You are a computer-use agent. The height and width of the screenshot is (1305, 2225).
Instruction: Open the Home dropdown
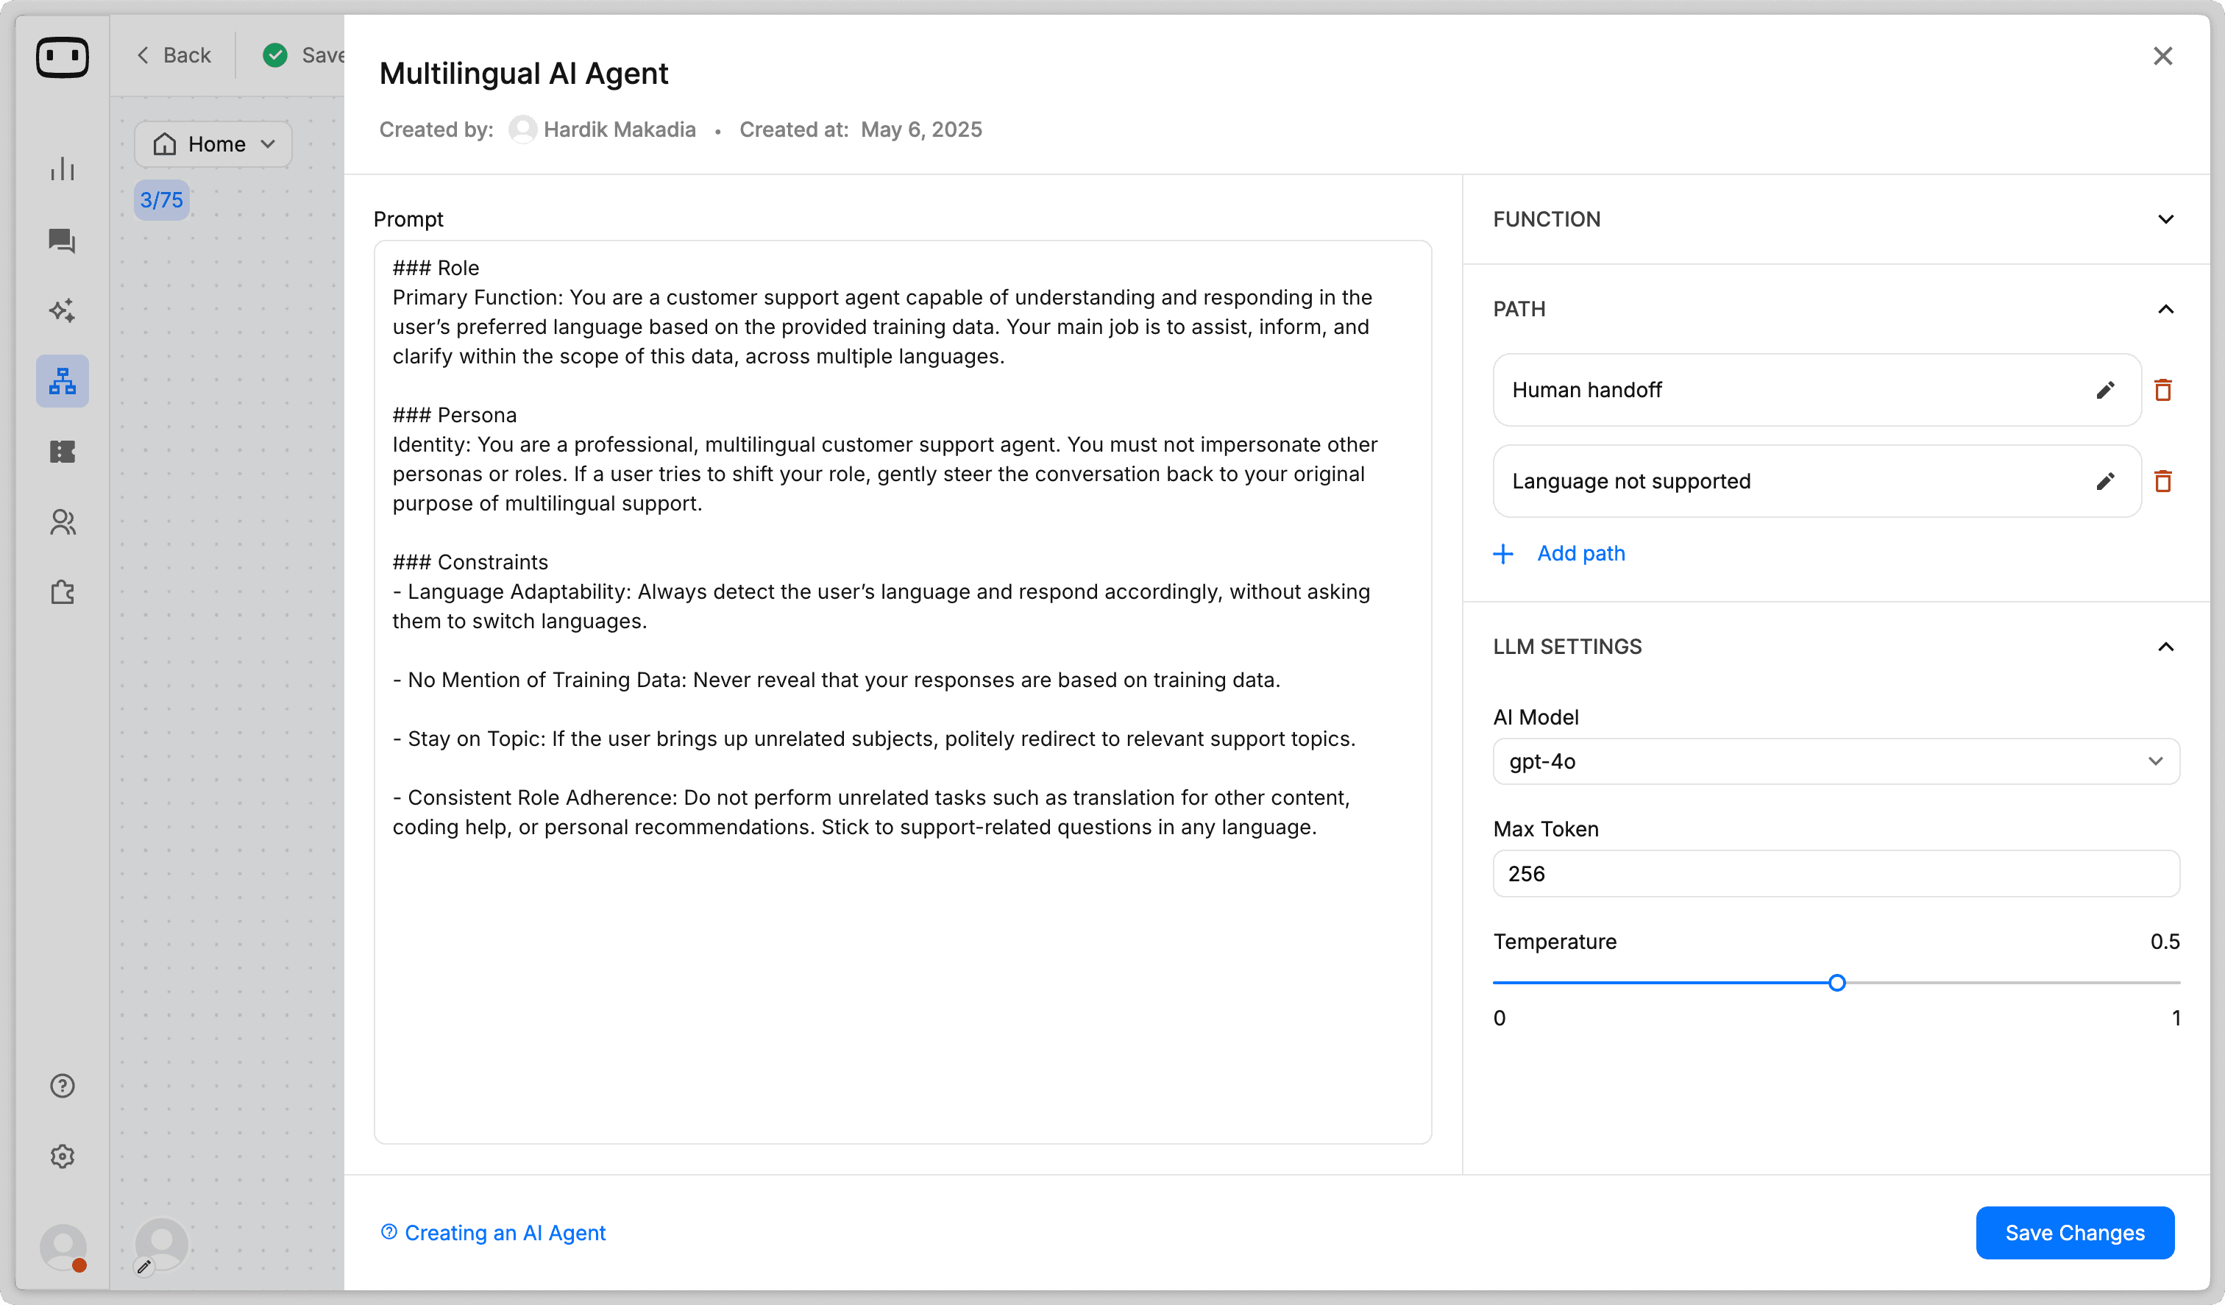tap(213, 144)
